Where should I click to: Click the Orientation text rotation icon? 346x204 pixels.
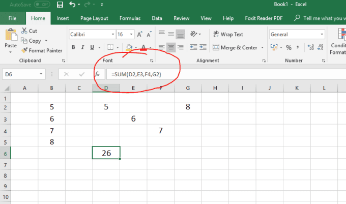click(193, 34)
